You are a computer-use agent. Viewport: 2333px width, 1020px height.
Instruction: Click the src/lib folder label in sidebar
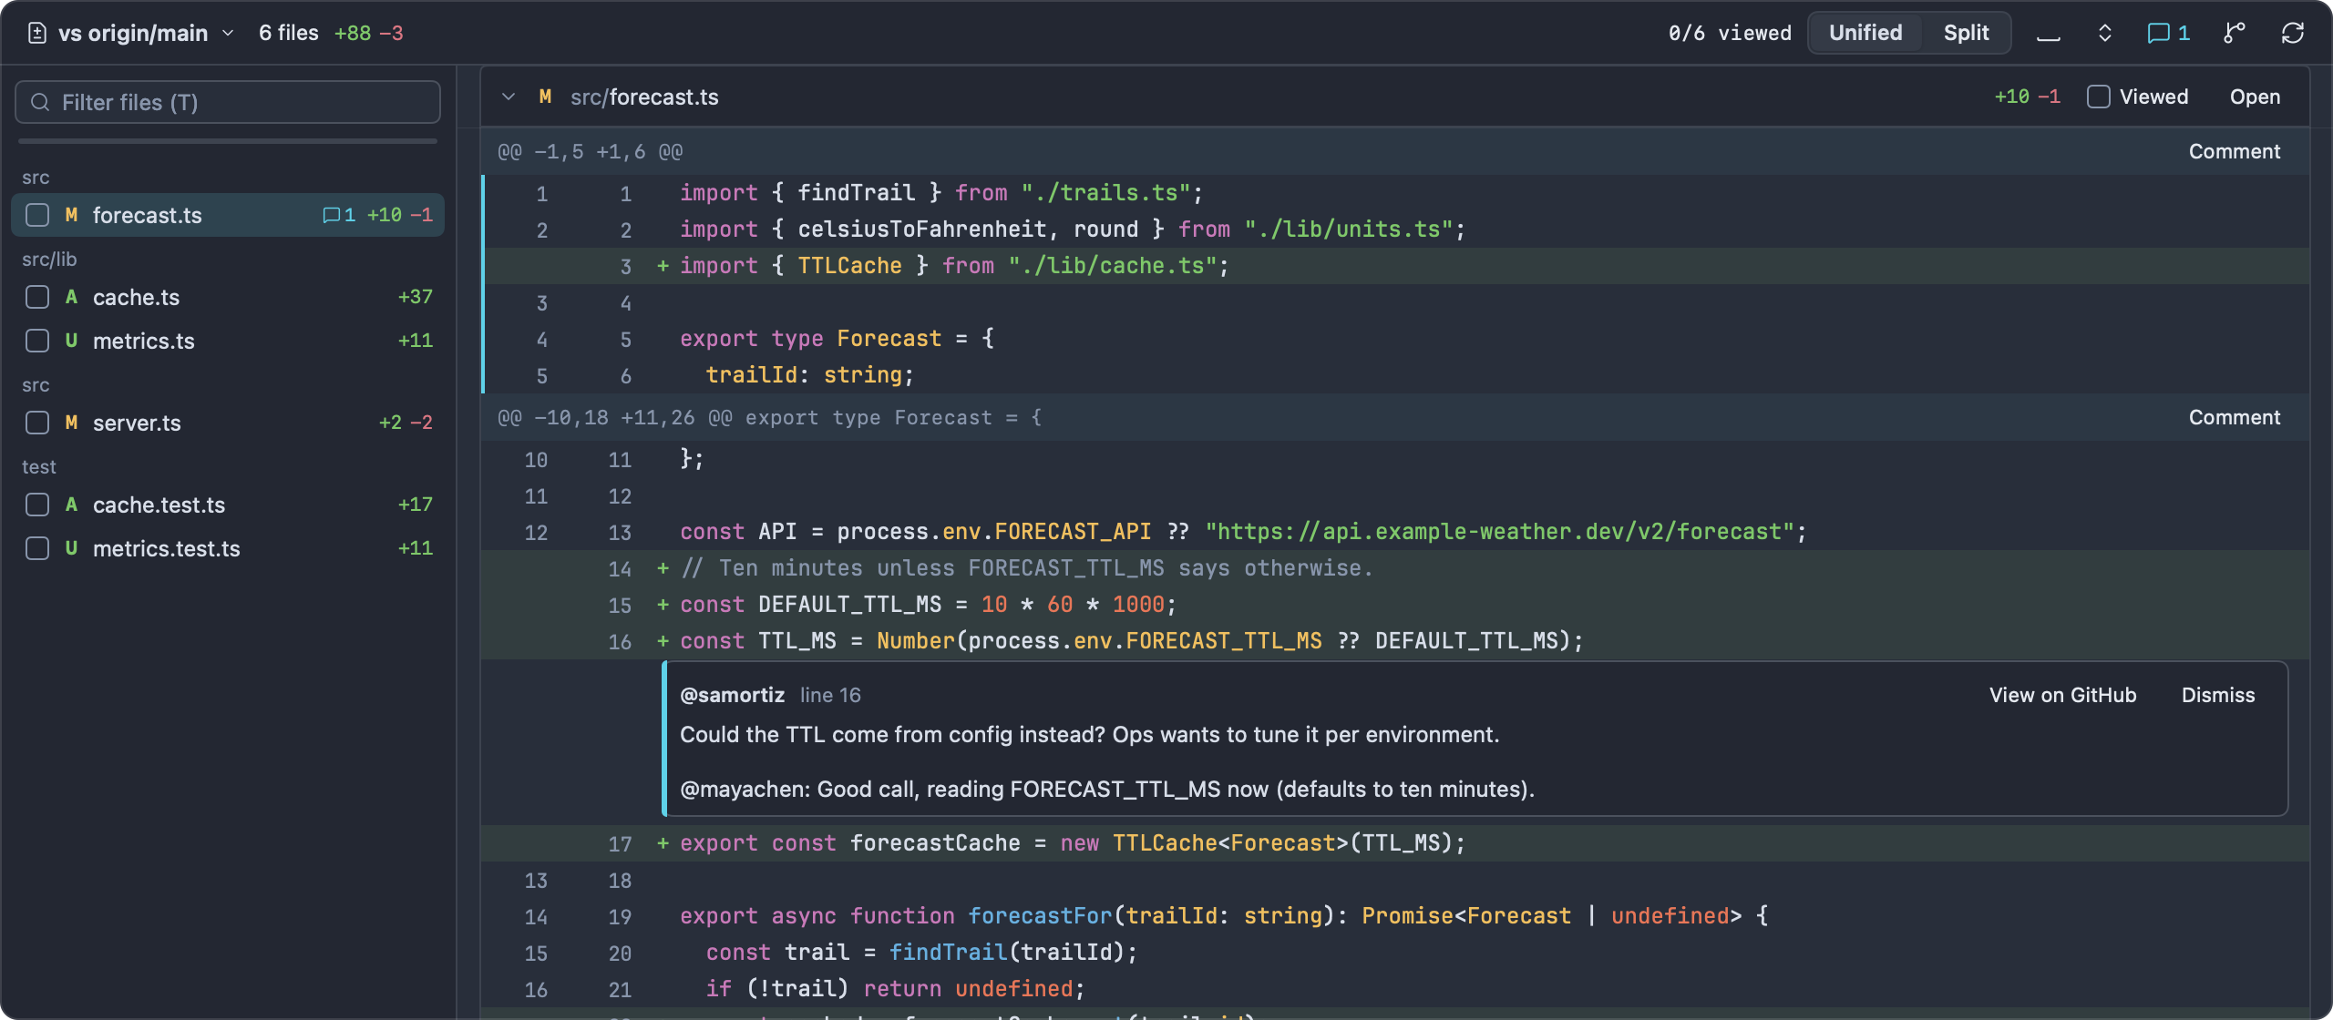(49, 260)
